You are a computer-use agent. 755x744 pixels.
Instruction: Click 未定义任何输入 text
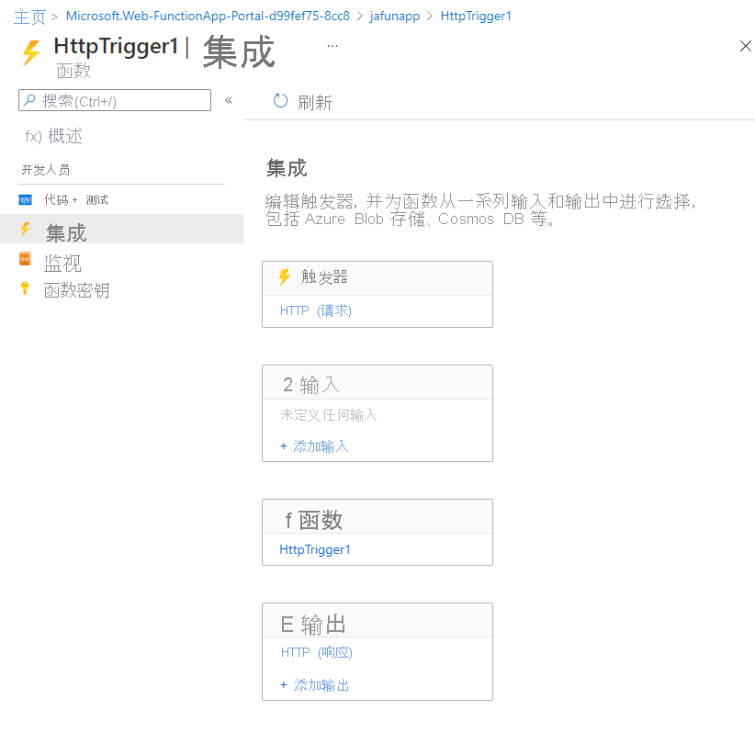(x=329, y=414)
